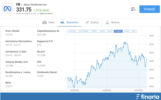
Task: Click the Statistiche bar-chart icon
Action: (x=62, y=22)
